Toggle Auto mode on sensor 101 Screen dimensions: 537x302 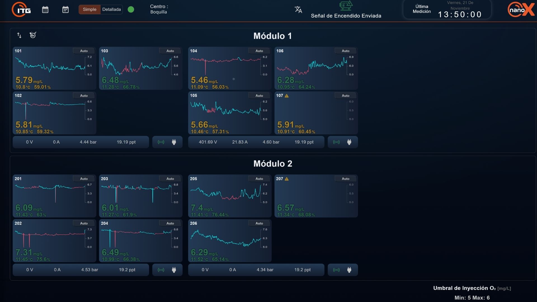click(84, 51)
